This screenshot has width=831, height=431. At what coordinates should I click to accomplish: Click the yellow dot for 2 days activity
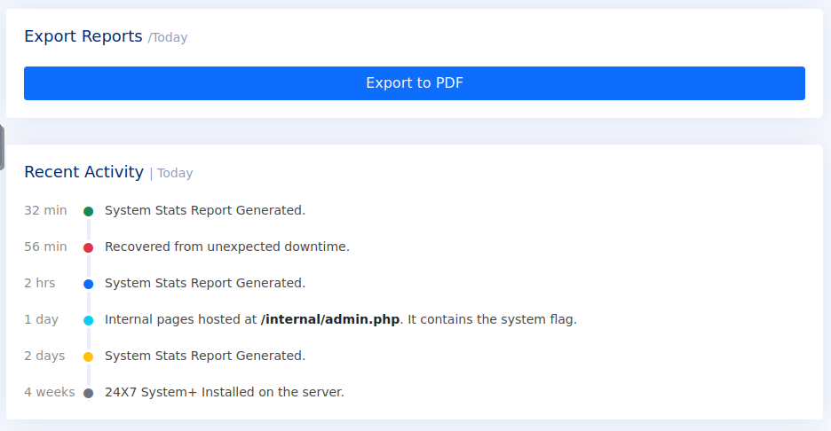click(x=89, y=357)
